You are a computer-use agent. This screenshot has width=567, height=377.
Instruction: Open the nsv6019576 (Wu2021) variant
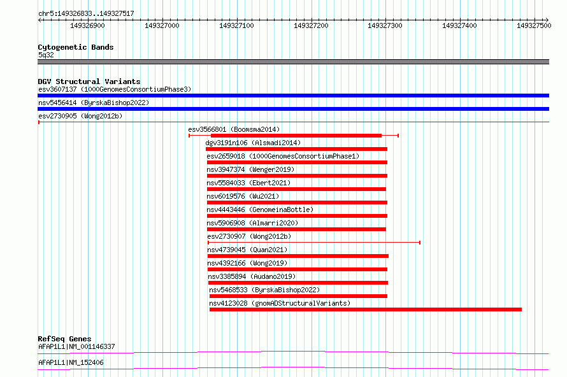click(x=243, y=196)
